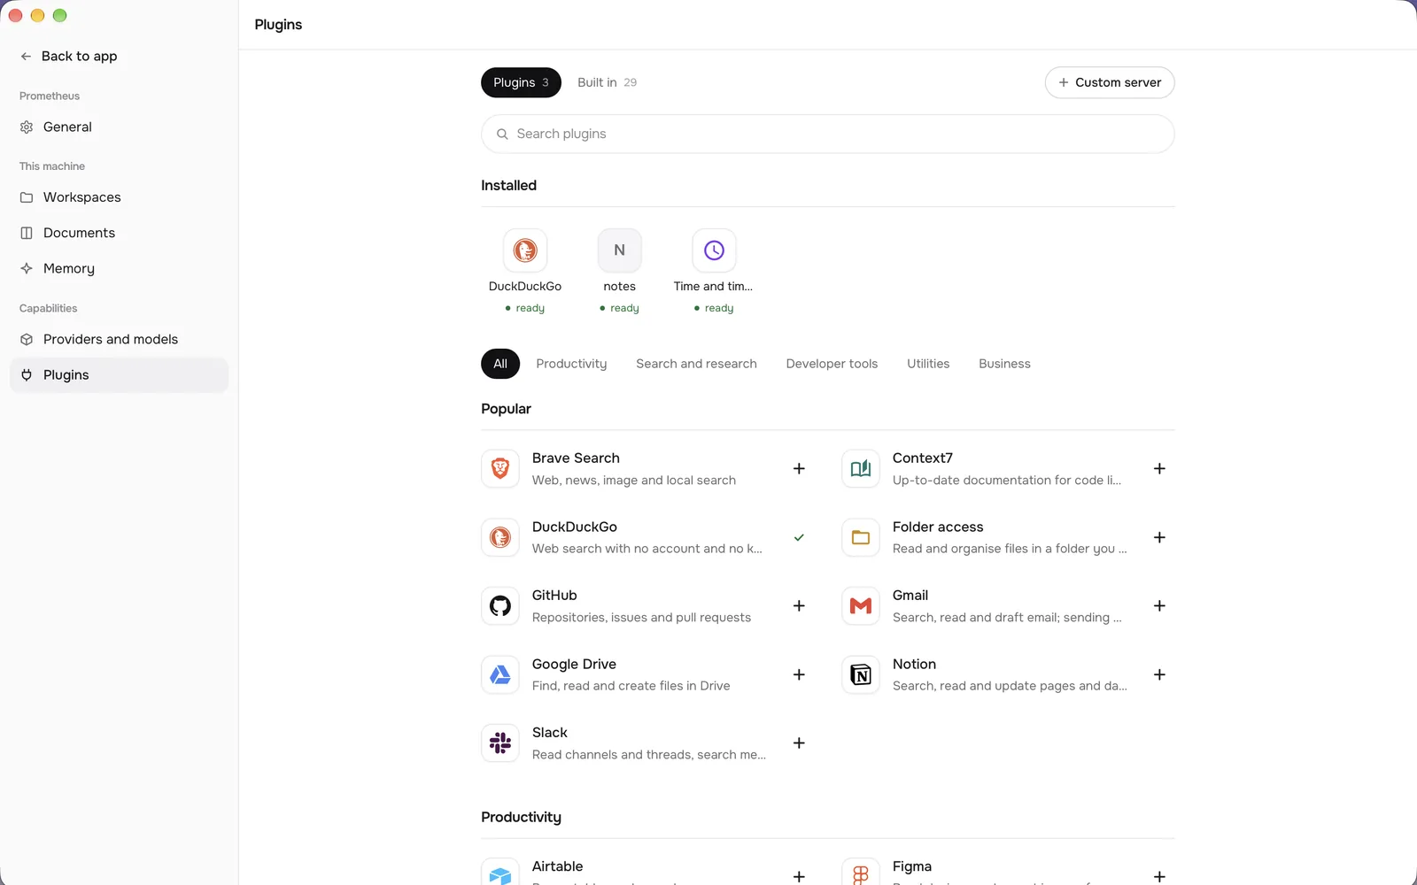
Task: Switch to the Built in tab
Action: coord(607,82)
